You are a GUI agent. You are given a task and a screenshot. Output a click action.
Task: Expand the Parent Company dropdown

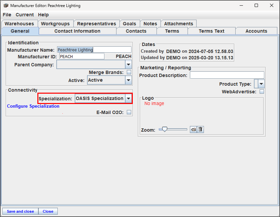(x=128, y=65)
